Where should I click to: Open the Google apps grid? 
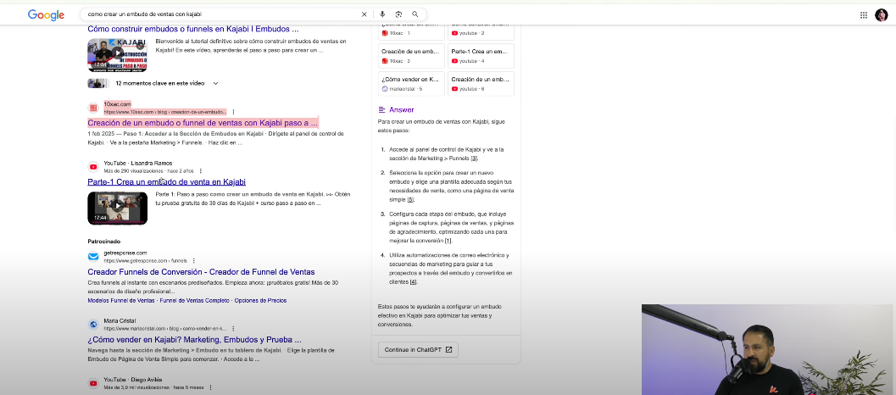click(863, 14)
